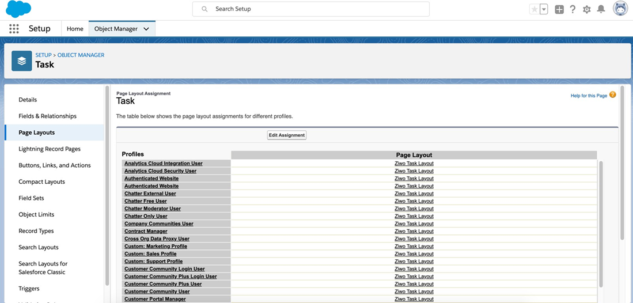Click the Edit Assignment button
The image size is (633, 303).
pos(287,135)
